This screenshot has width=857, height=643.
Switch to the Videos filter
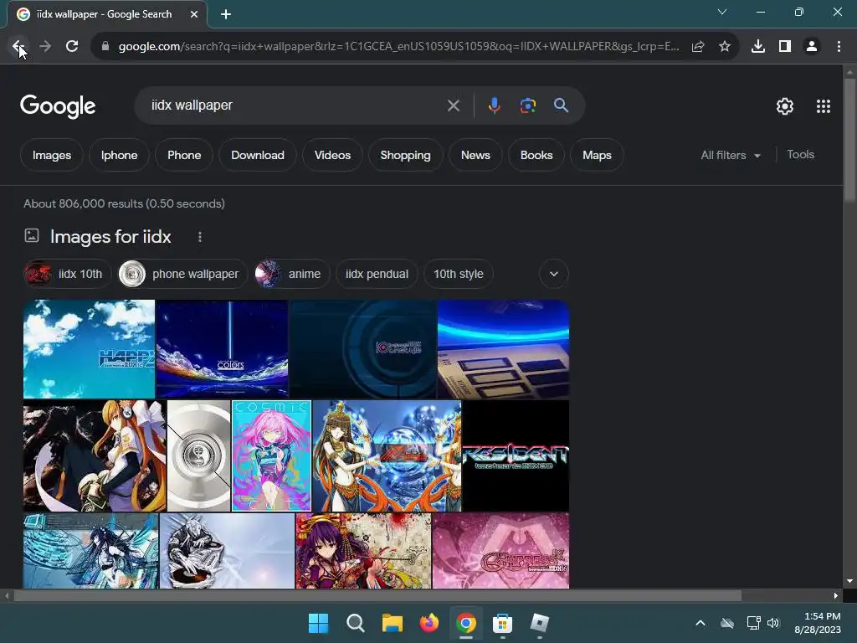point(332,155)
